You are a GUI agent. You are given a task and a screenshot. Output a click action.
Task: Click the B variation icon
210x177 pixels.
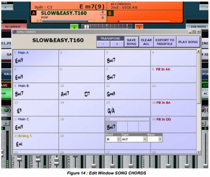point(111,13)
